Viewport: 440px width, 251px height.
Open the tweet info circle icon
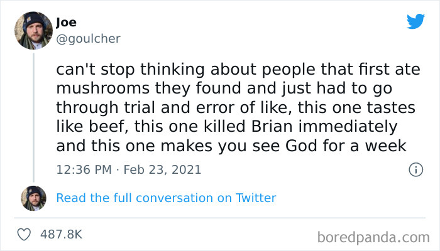[x=415, y=169]
